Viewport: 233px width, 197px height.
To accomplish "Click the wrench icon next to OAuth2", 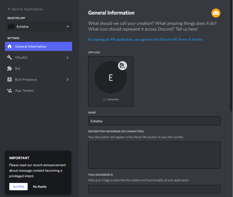I will [x=10, y=57].
